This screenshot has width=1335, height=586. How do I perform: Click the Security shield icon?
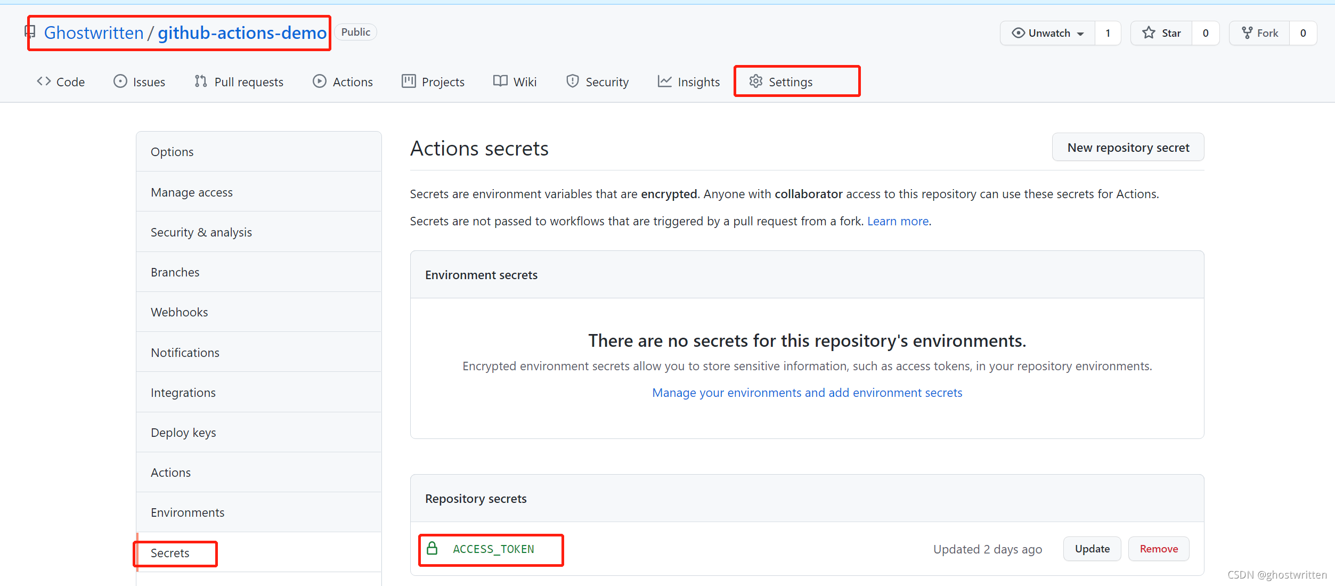[573, 82]
